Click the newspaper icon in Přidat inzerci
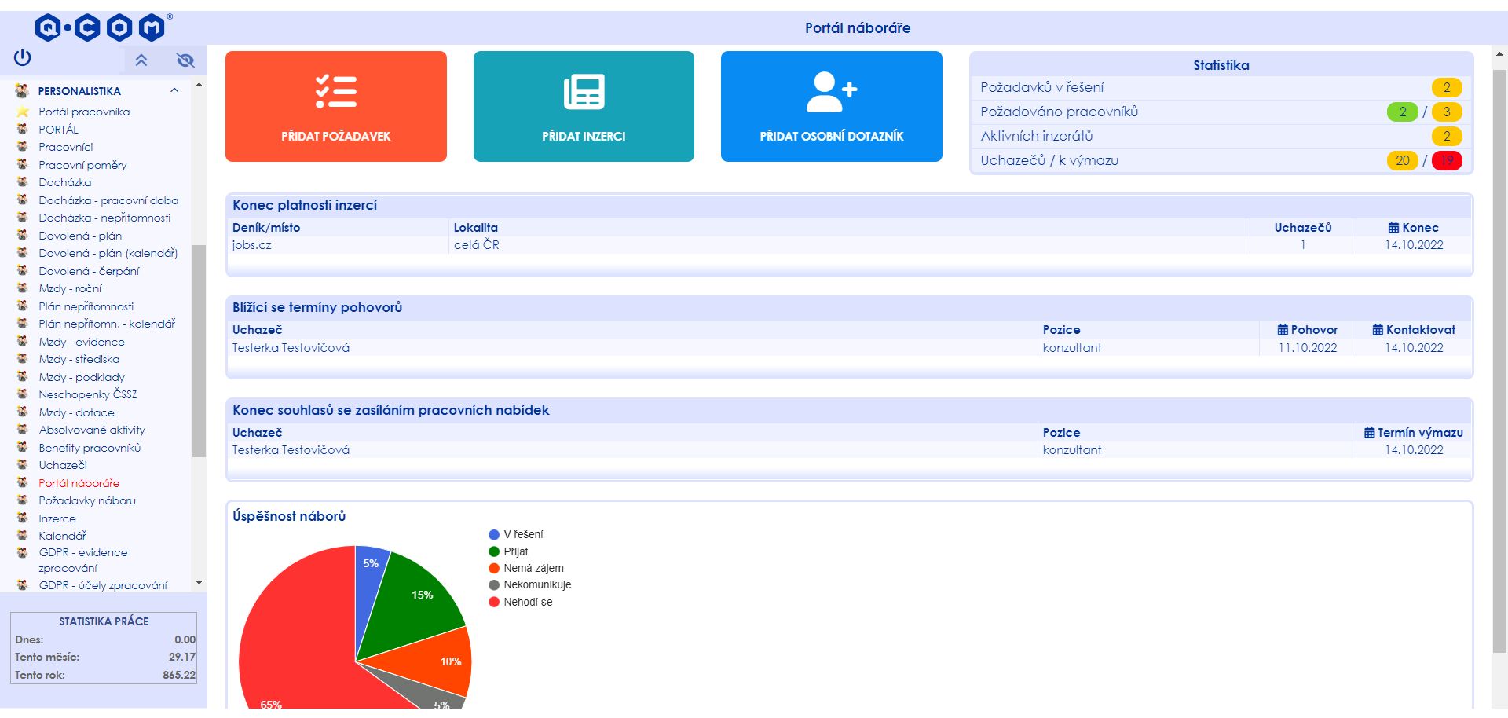The width and height of the screenshot is (1508, 718). 584,92
